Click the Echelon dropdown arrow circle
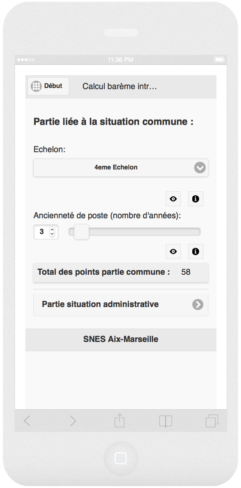The height and width of the screenshot is (488, 241). coord(200,168)
